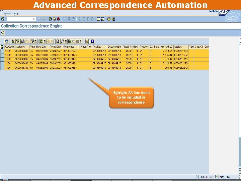Open the status bar CREDIT_REP dropdown
The height and width of the screenshot is (181, 241).
[217, 177]
